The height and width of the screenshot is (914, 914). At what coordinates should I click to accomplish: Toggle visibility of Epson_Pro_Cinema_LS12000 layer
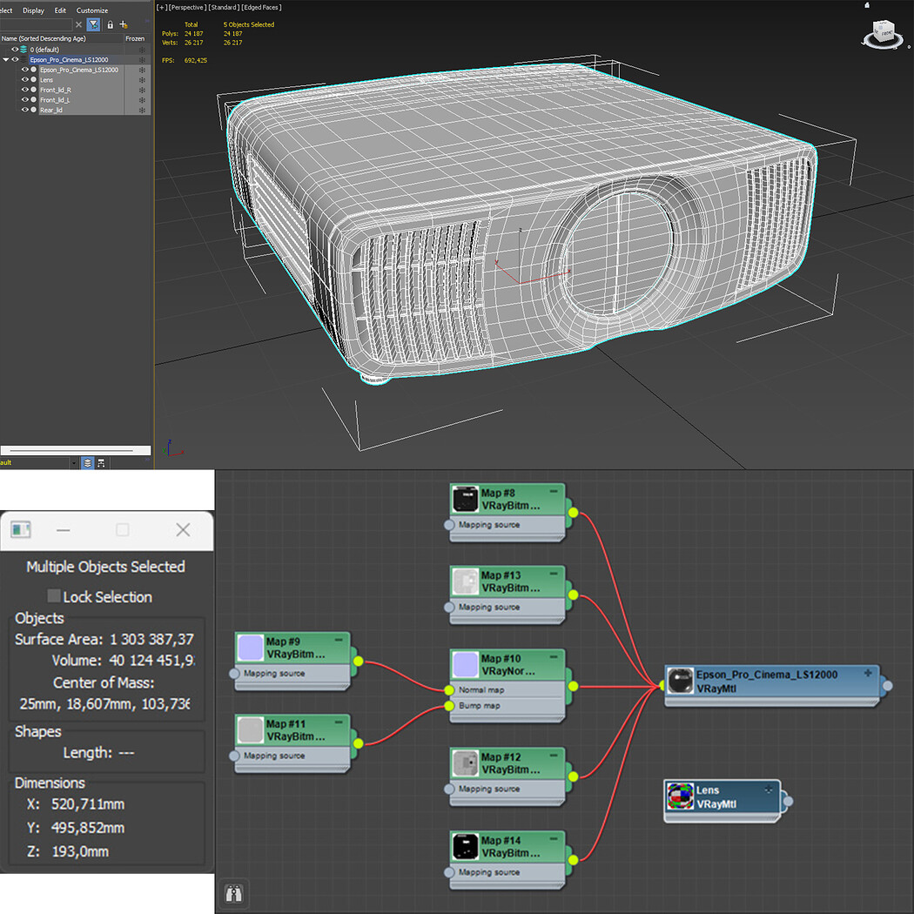click(x=16, y=59)
